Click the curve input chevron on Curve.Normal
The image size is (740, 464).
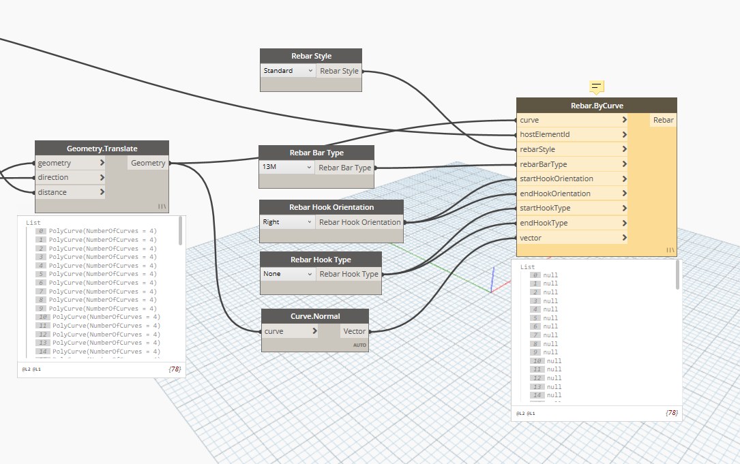coord(315,331)
